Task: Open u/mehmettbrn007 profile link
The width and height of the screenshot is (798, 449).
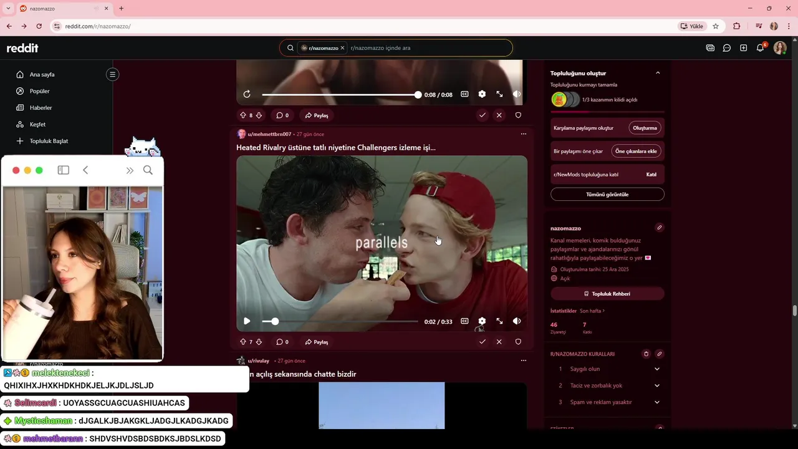Action: coord(269,134)
